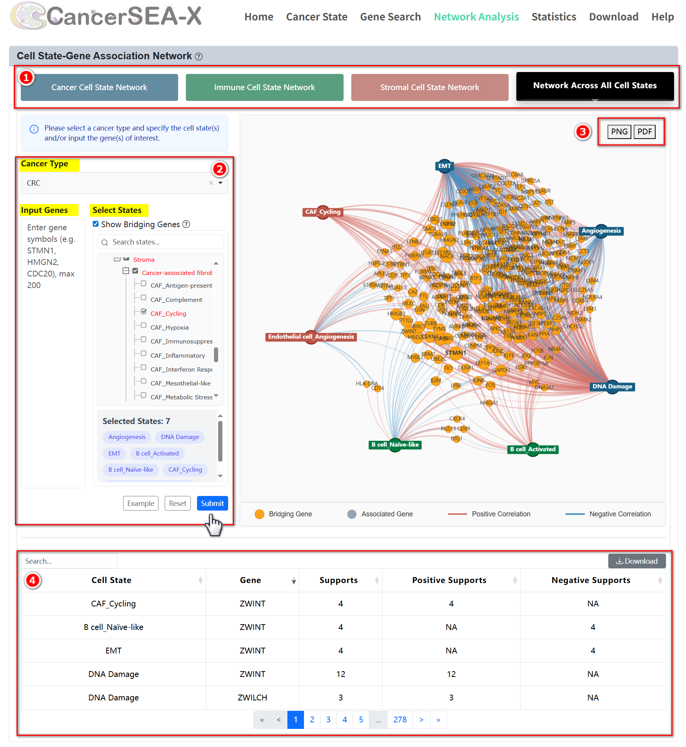
Task: Open the Statistics page from the navigation
Action: 554,17
